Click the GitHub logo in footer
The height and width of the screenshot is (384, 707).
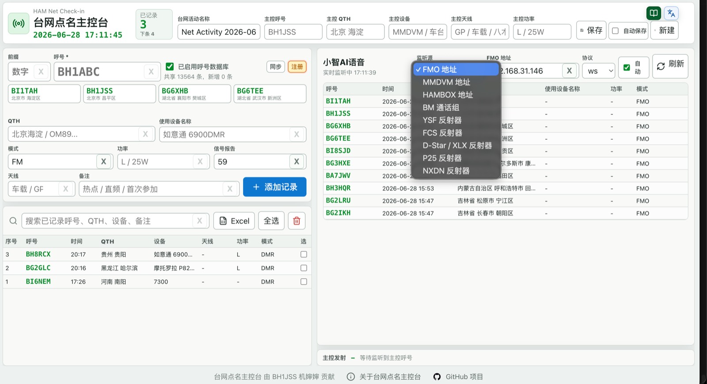[x=437, y=376]
